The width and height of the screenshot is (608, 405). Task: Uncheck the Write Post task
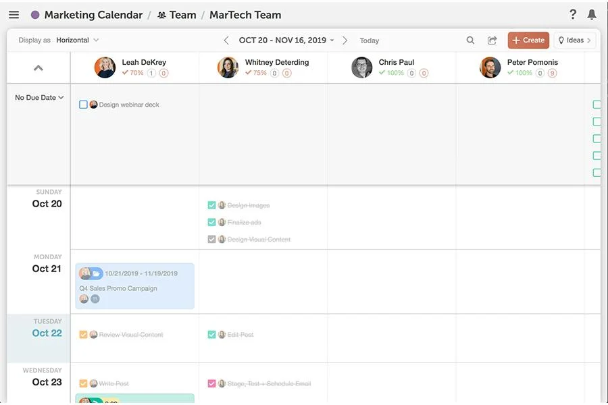click(83, 383)
